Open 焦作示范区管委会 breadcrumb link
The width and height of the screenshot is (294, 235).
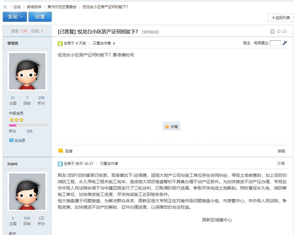point(62,7)
